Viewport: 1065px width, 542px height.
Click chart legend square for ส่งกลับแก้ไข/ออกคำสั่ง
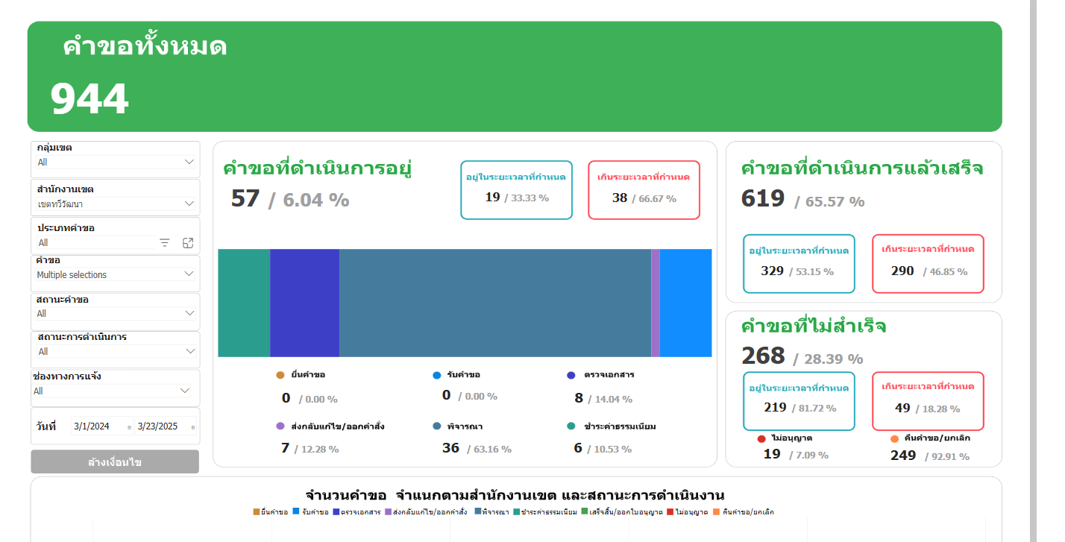click(x=388, y=512)
